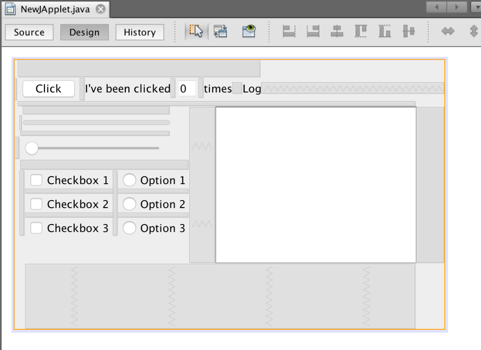Center components horizontally
Image resolution: width=481 pixels, height=350 pixels.
point(336,31)
